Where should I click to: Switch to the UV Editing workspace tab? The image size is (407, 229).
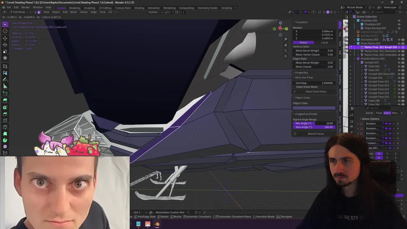pyautogui.click(x=105, y=8)
